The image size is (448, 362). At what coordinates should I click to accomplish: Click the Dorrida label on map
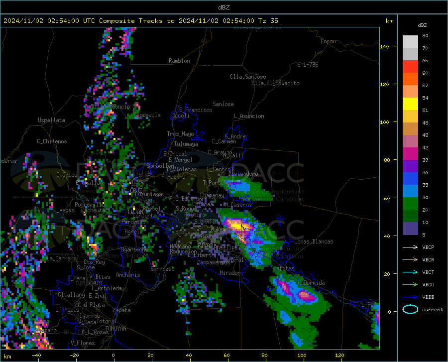[314, 283]
